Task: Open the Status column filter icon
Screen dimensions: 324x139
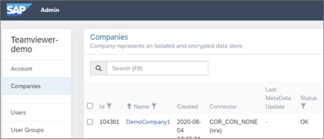Action: (303, 106)
